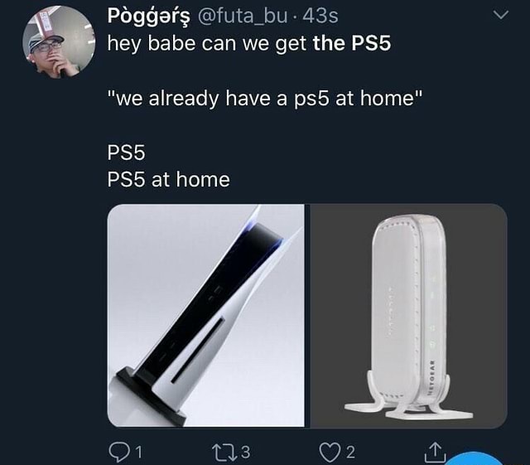Open the Pòģģərş display name profile
The image size is (530, 465).
(149, 16)
